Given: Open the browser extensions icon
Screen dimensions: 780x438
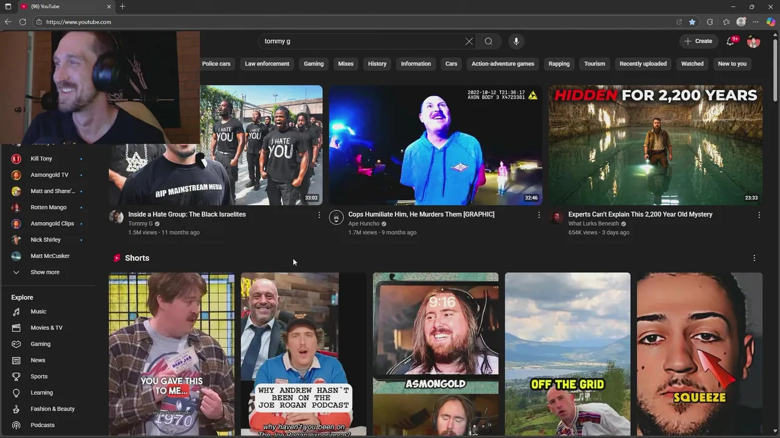Looking at the screenshot, I should (x=710, y=22).
